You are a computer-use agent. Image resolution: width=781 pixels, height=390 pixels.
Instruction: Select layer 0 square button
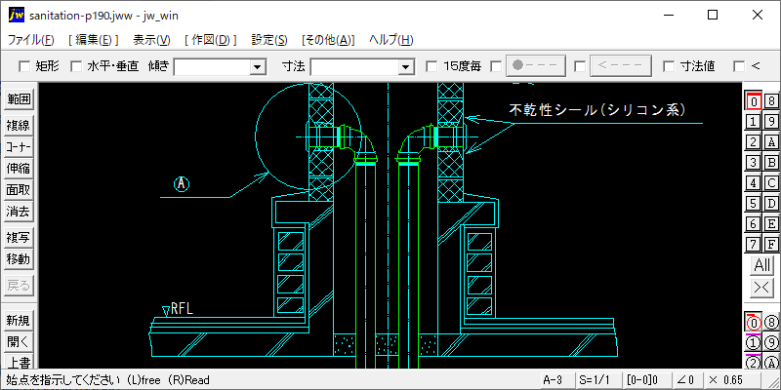pos(754,101)
